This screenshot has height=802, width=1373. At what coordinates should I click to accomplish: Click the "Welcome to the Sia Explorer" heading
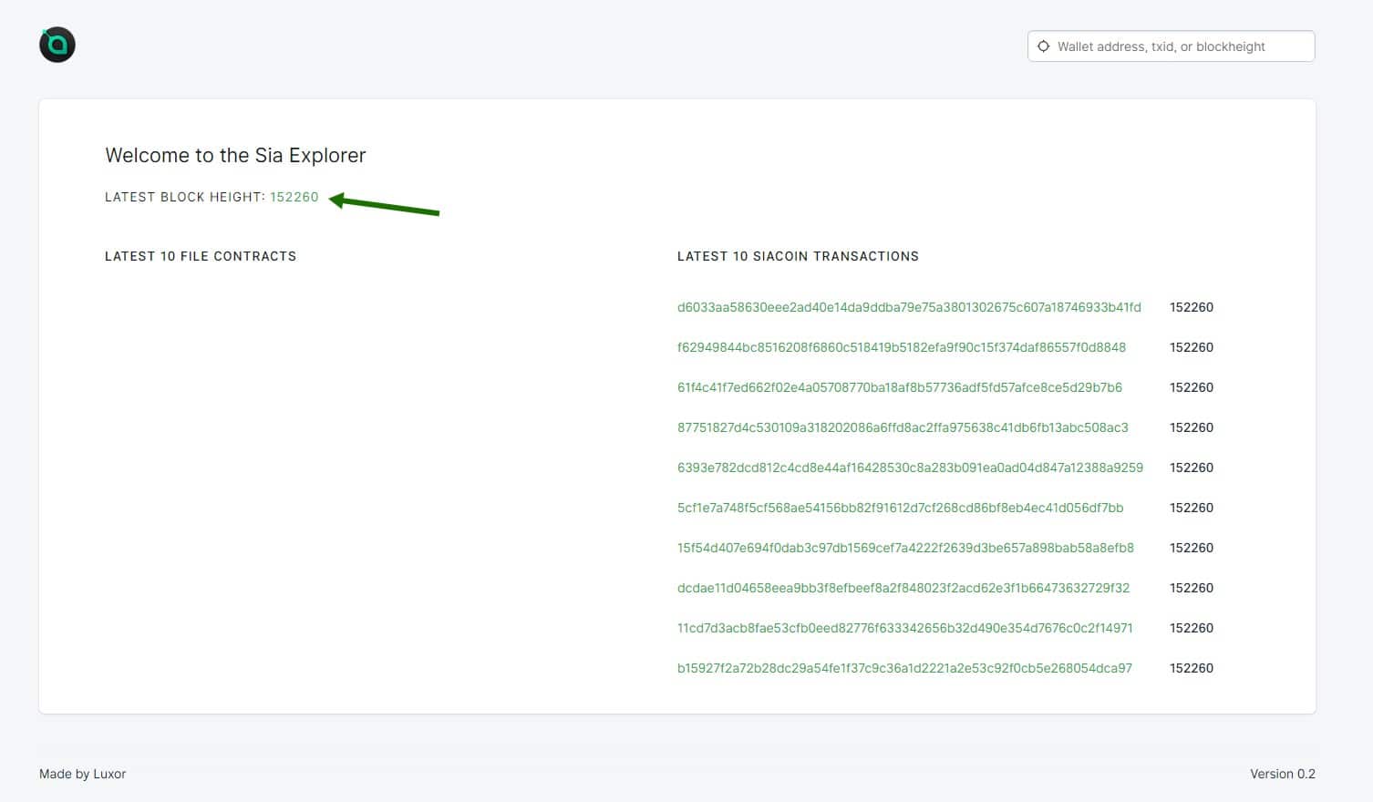(235, 155)
